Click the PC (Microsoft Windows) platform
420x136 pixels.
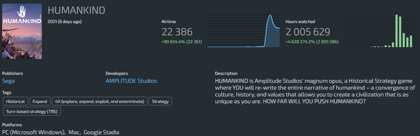(x=34, y=132)
